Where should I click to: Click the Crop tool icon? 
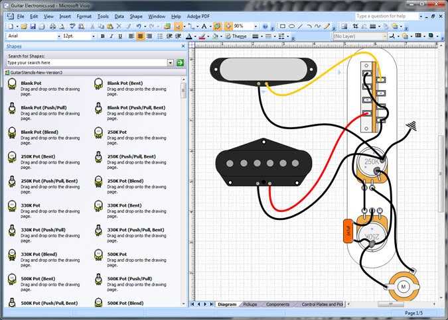[355, 27]
